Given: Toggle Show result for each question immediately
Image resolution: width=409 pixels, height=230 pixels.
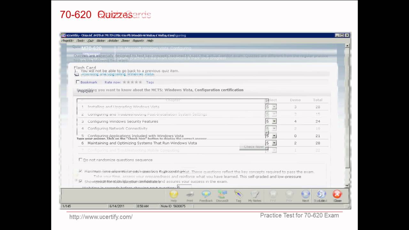Looking at the screenshot, I should click(x=81, y=181).
